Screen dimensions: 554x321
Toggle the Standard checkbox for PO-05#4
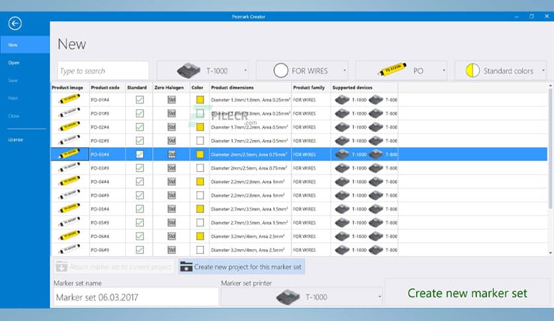coord(140,209)
